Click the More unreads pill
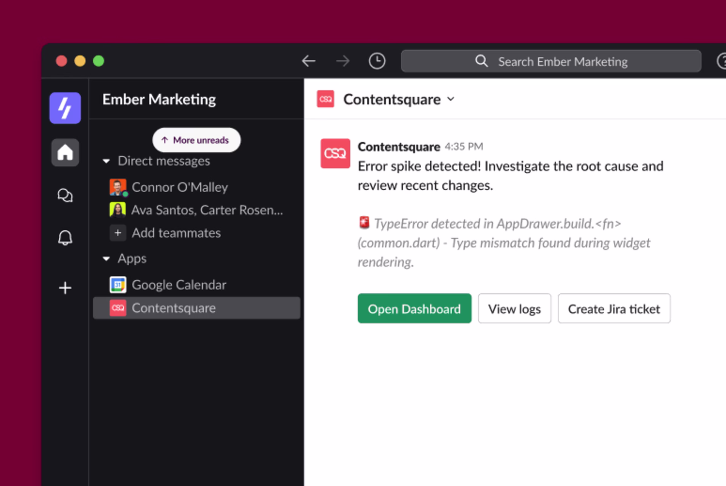This screenshot has height=486, width=726. 196,140
